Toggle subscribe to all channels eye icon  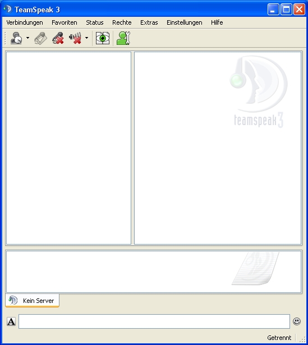tap(103, 38)
